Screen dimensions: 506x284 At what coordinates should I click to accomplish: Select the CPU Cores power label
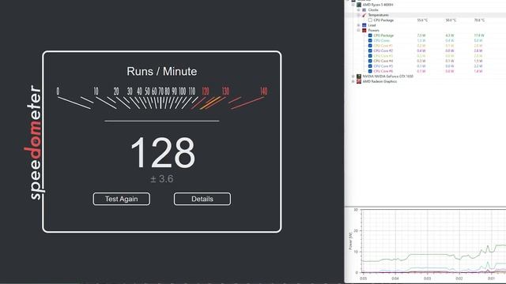click(381, 40)
